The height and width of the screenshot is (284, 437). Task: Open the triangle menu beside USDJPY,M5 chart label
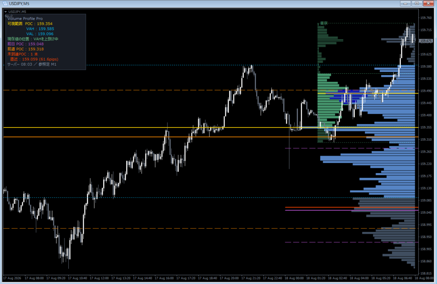(x=6, y=12)
